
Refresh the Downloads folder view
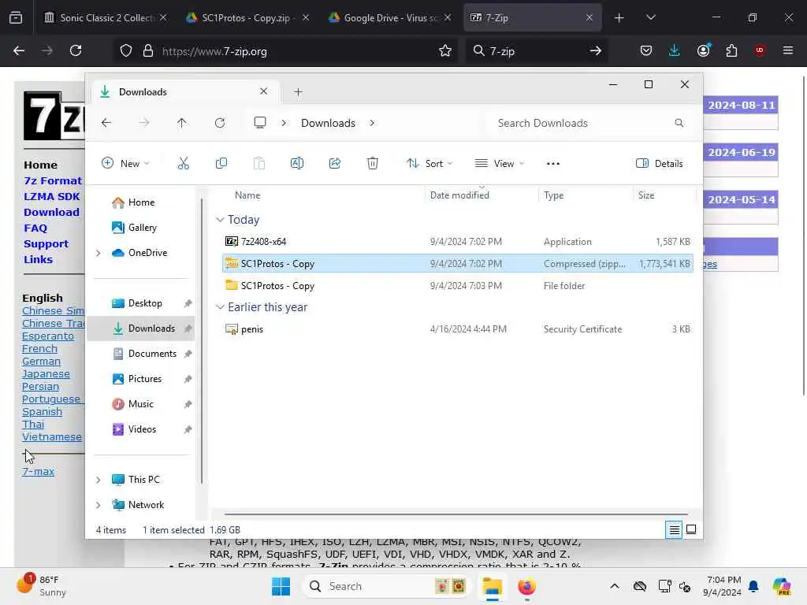220,123
